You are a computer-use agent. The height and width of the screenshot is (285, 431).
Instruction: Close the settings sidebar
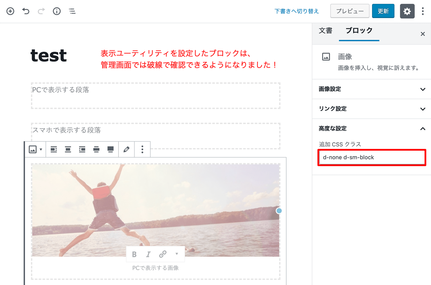423,34
